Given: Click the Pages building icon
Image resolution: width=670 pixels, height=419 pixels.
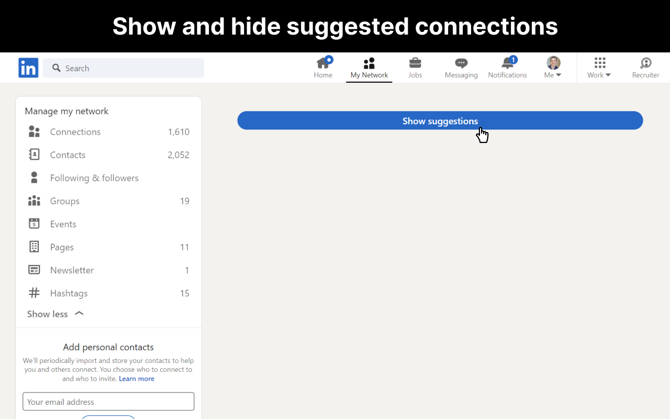Looking at the screenshot, I should 34,247.
